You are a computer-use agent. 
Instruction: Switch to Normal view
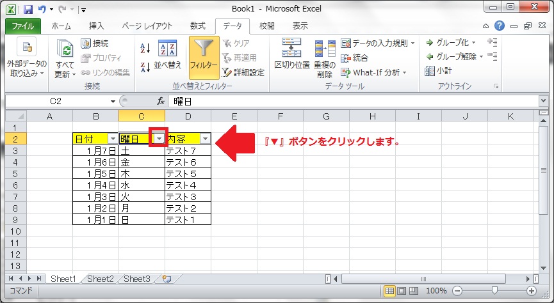pos(389,291)
